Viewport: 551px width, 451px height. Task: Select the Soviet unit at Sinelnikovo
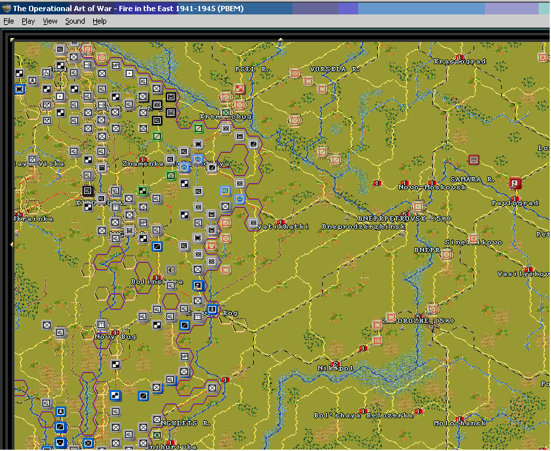coord(474,239)
